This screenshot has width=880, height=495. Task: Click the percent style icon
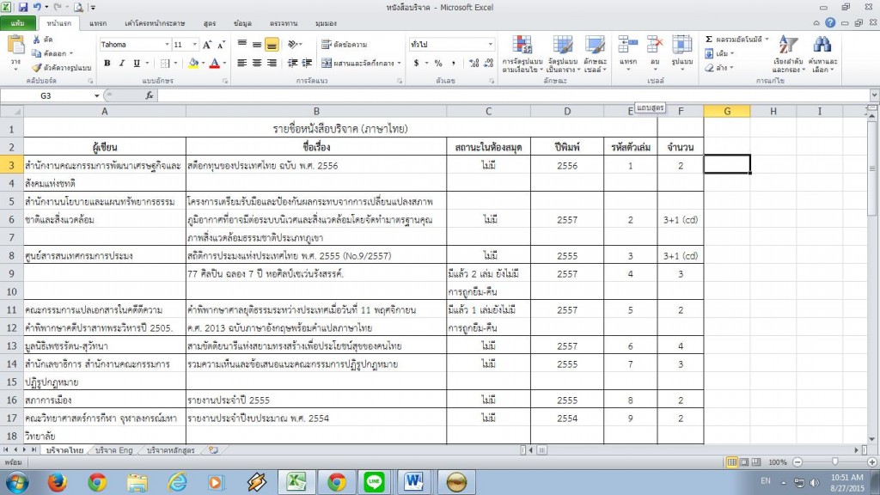(x=438, y=64)
